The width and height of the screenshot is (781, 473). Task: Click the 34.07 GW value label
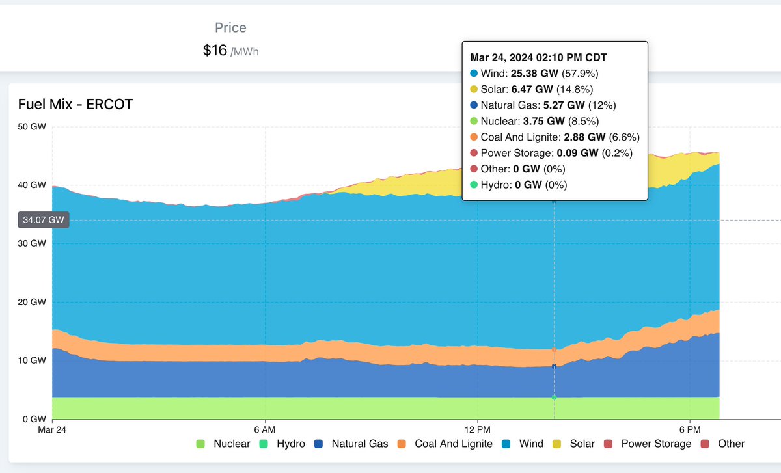pos(43,220)
